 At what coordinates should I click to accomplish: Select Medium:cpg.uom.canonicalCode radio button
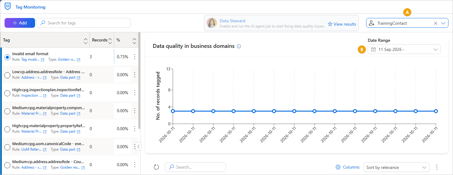[x=8, y=147]
